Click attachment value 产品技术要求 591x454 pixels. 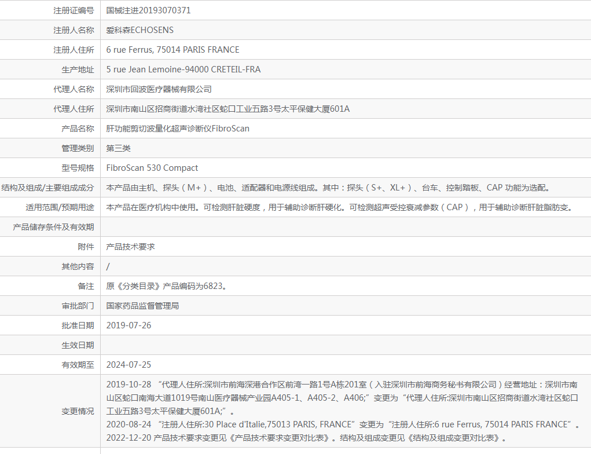(x=130, y=247)
